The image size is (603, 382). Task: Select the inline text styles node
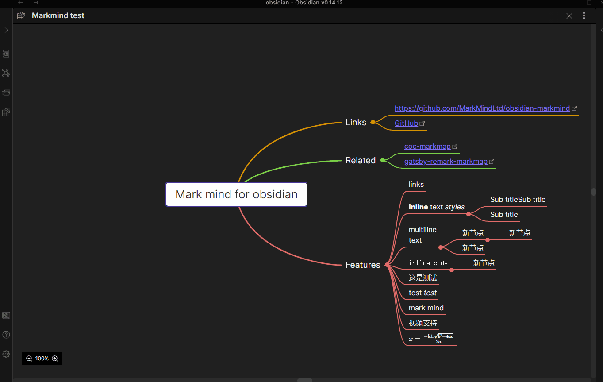tap(437, 207)
